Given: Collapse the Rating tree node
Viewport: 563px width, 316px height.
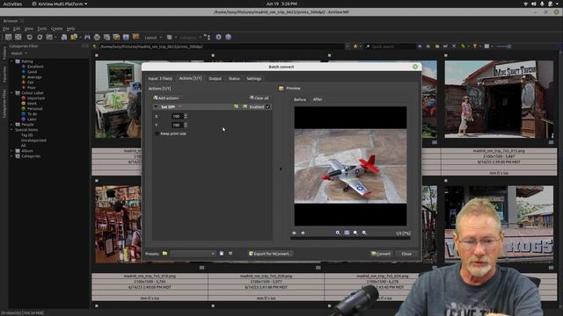Looking at the screenshot, I should [x=11, y=61].
